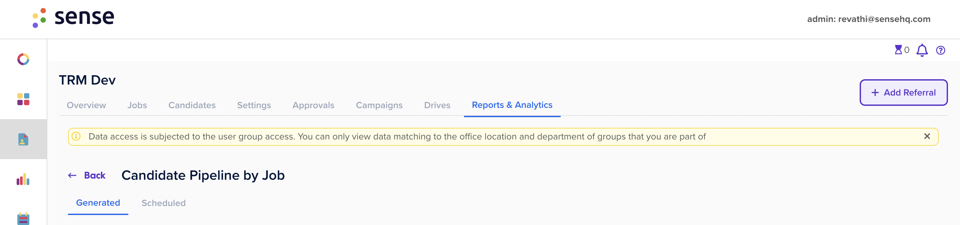960x225 pixels.
Task: Open the help question mark icon
Action: [941, 50]
